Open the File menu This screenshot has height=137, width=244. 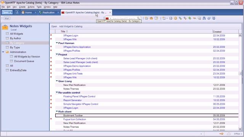tap(3, 7)
